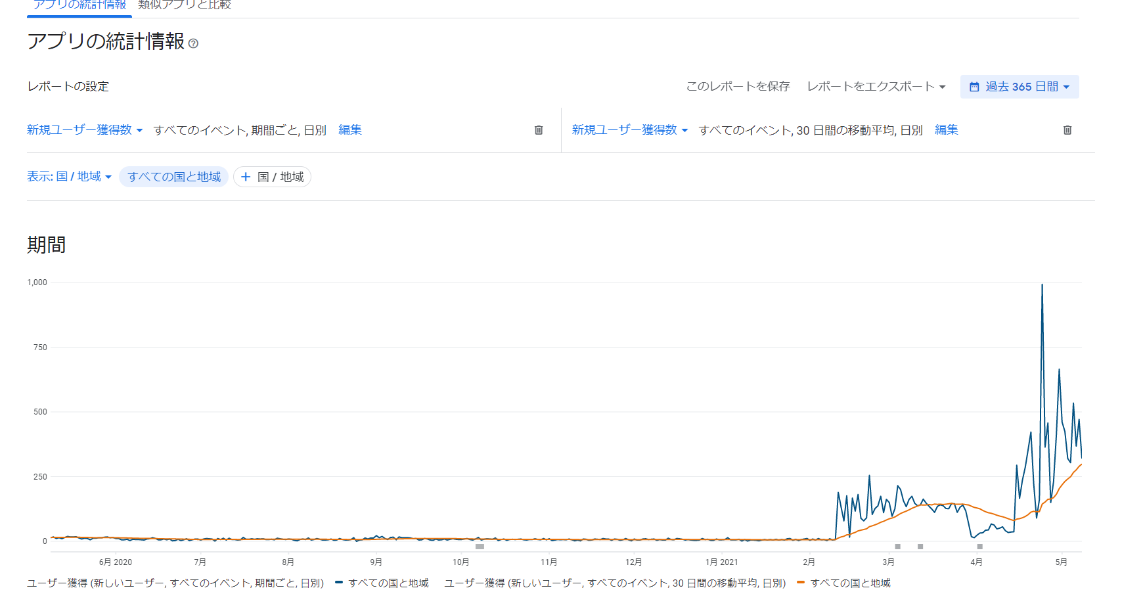1143x609 pixels.
Task: Expand the 表示: 国 / 地域 dropdown
Action: [x=69, y=177]
